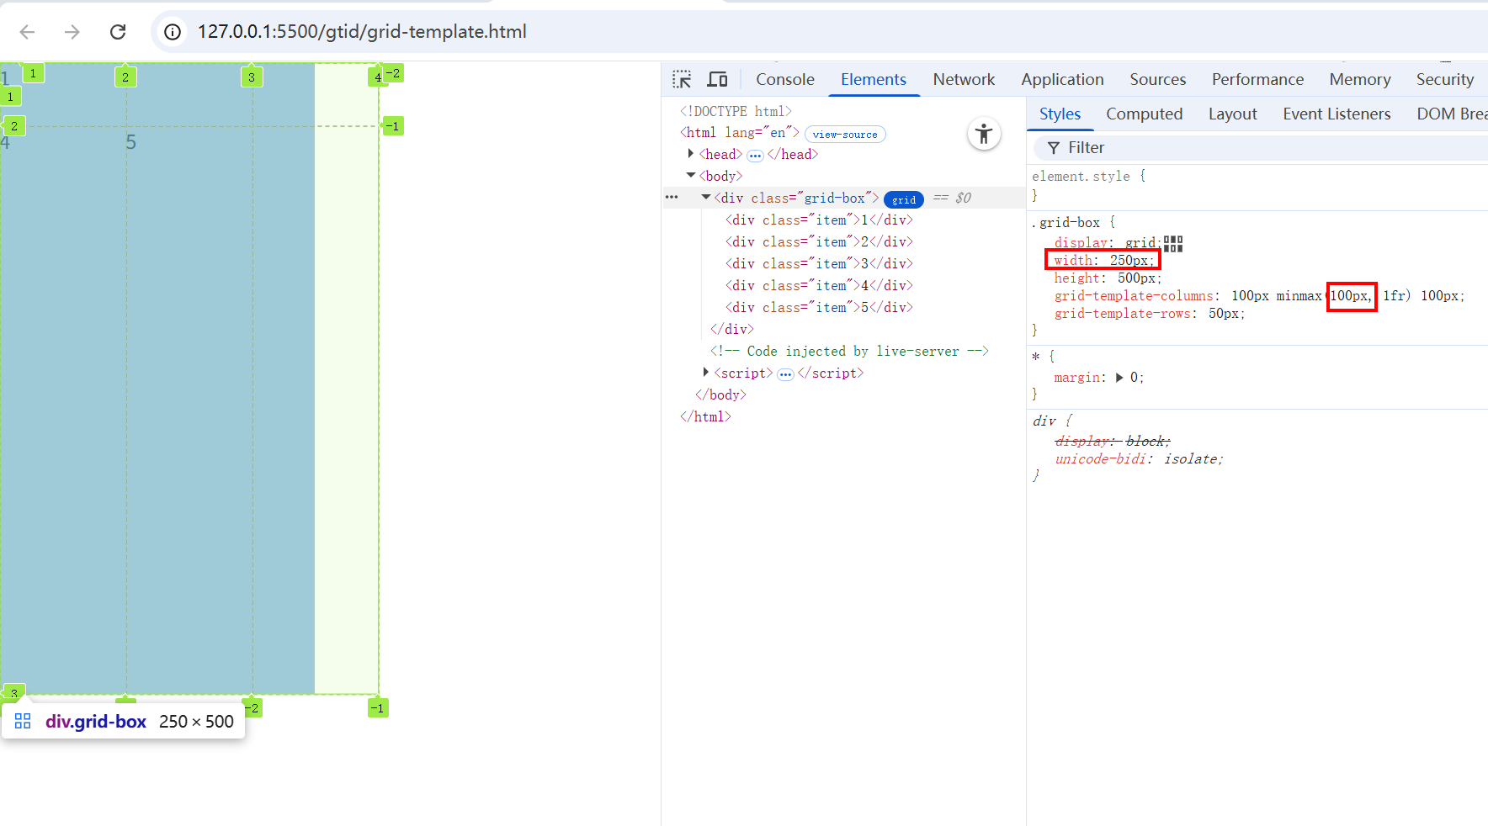Click the struck-through display block declaration
The width and height of the screenshot is (1488, 826).
tap(1113, 442)
